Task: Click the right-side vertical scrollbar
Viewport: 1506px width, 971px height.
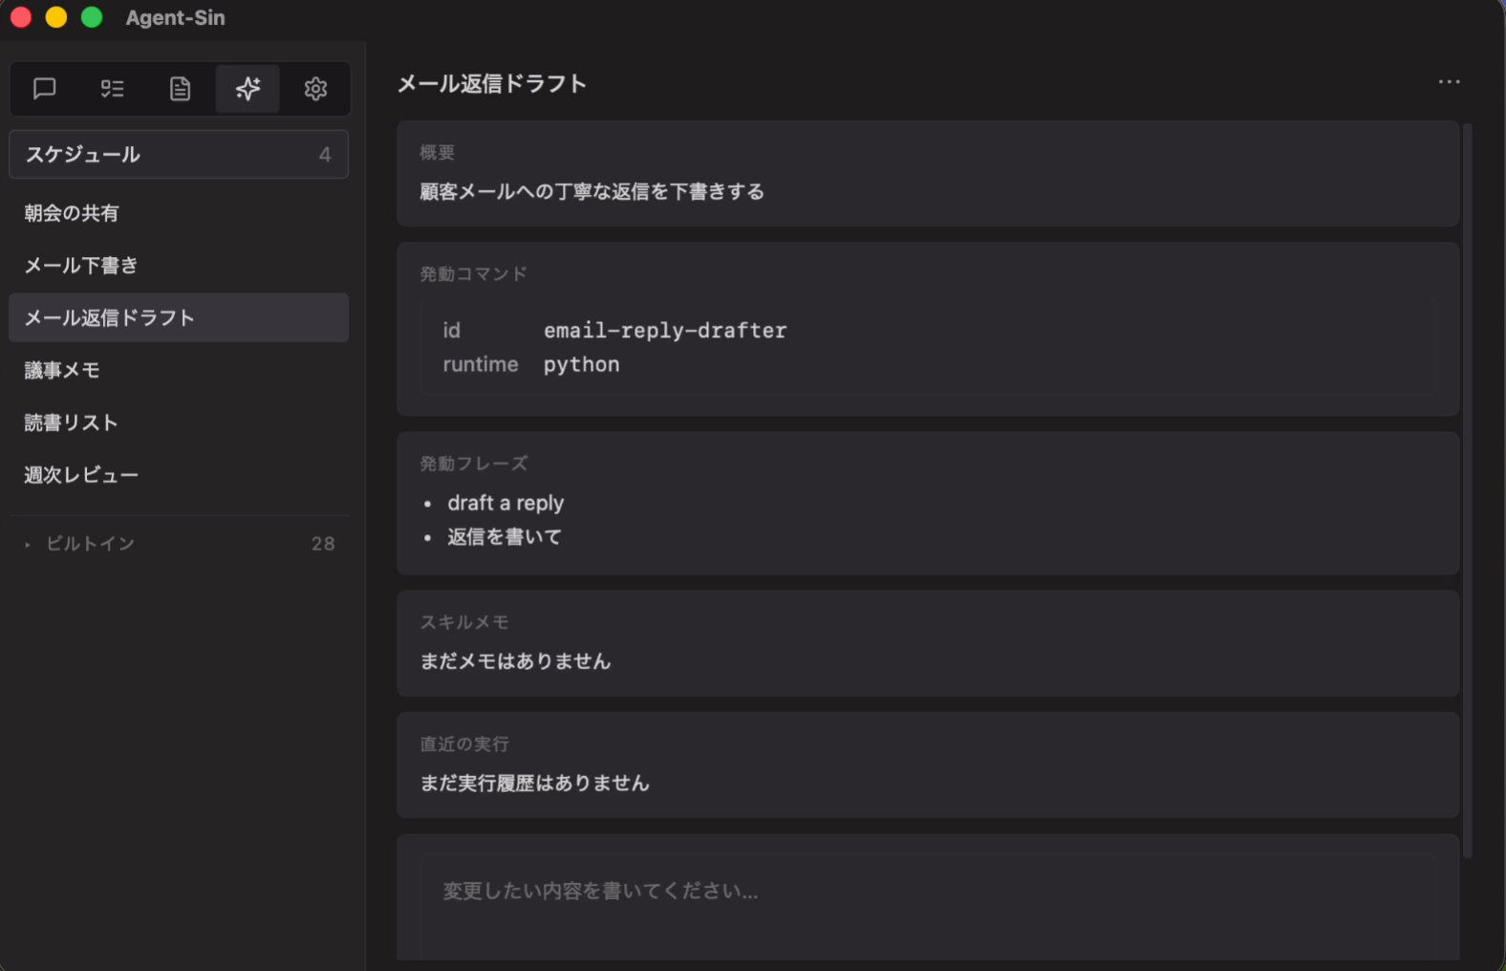Action: (1468, 490)
